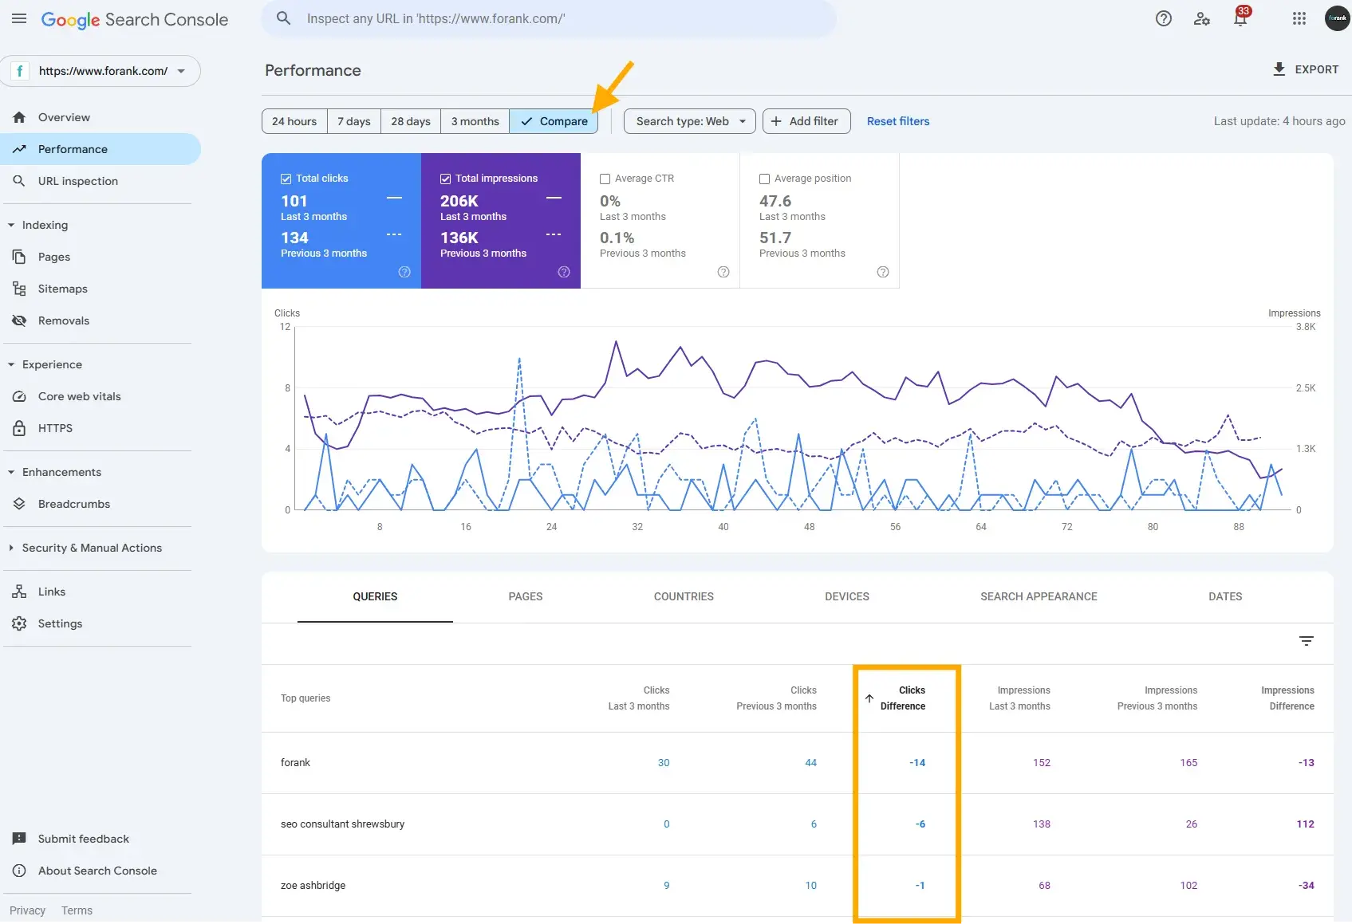Open the table filter icon
1352x924 pixels.
tap(1306, 640)
